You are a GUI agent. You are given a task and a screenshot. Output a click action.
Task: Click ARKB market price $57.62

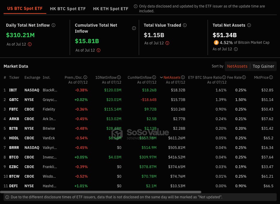click(x=267, y=119)
